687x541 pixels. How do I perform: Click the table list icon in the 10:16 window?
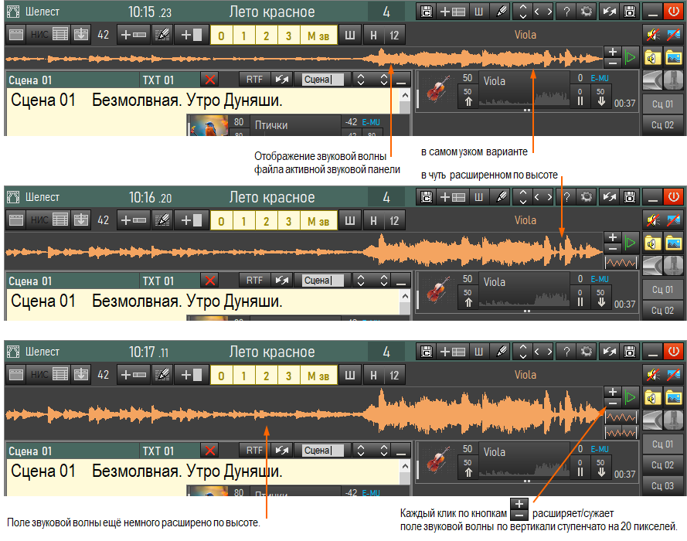coord(60,220)
